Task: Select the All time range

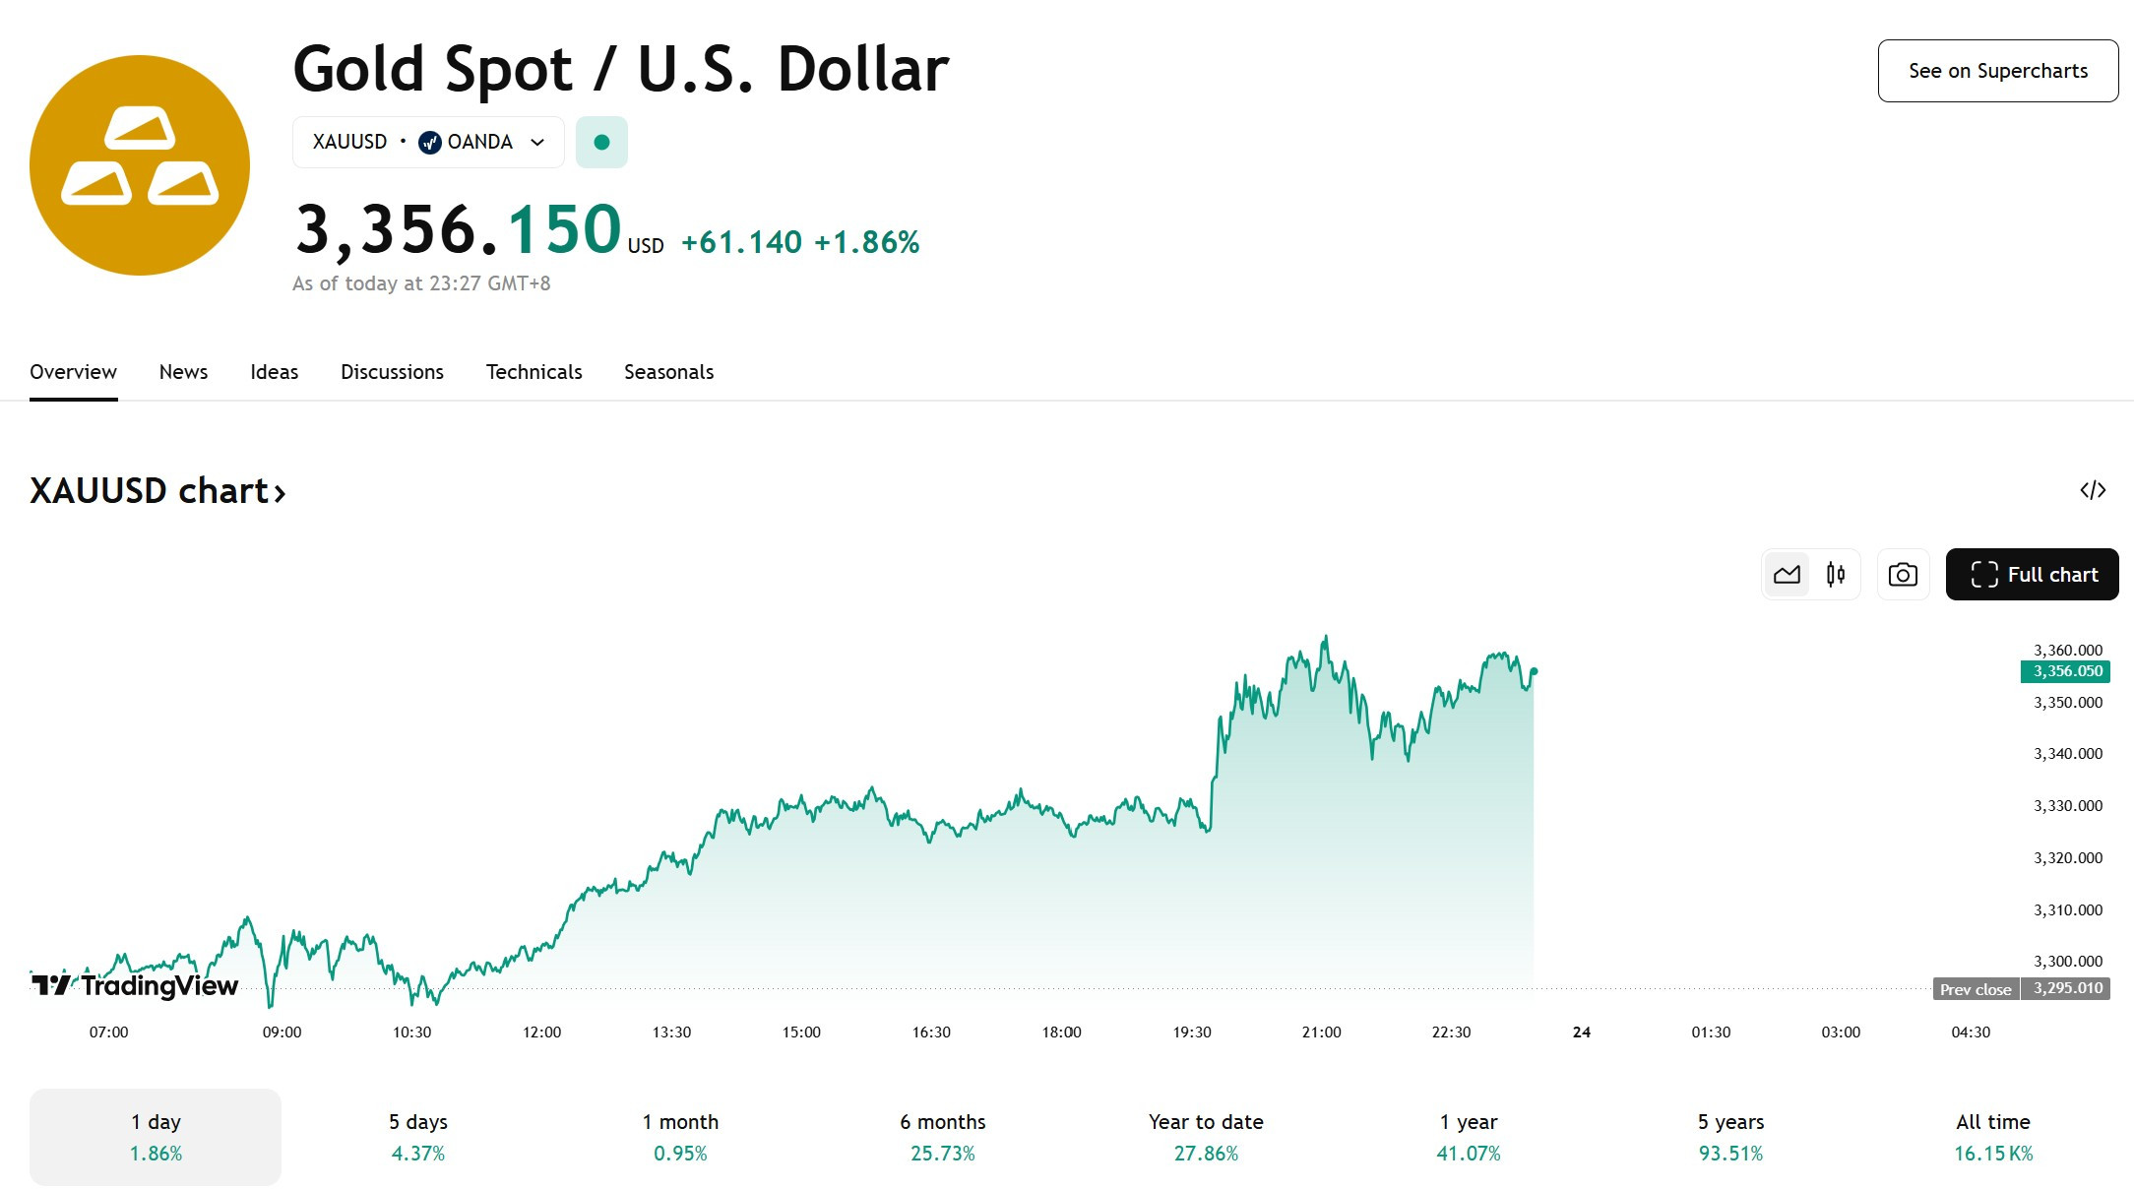Action: pos(1993,1137)
